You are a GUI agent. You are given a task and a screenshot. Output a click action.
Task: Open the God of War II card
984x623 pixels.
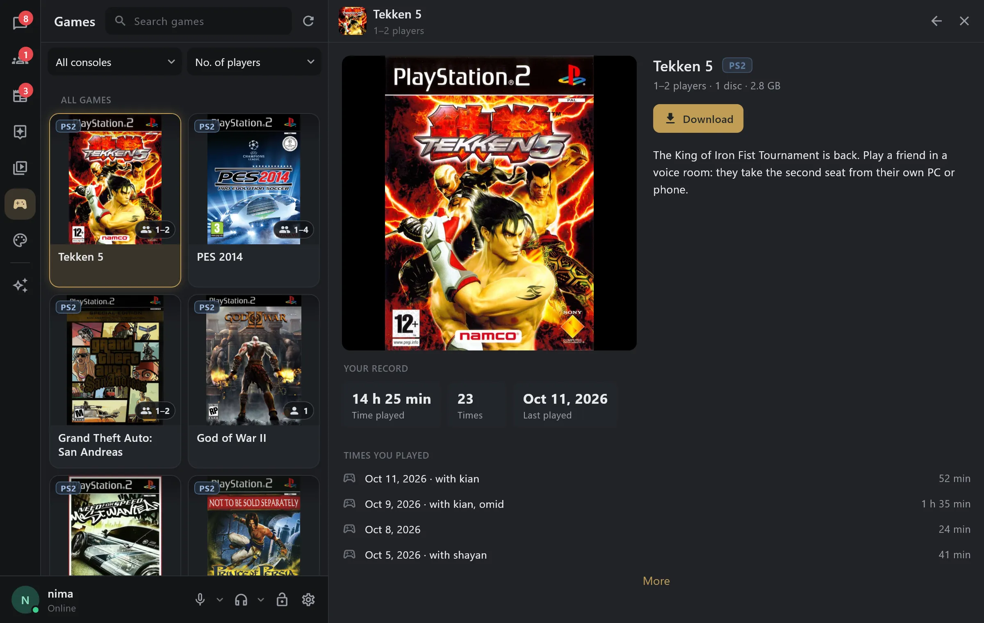(254, 382)
